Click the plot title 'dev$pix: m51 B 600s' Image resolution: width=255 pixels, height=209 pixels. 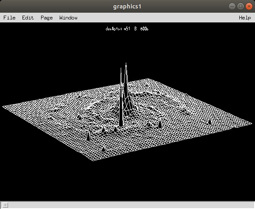(127, 29)
